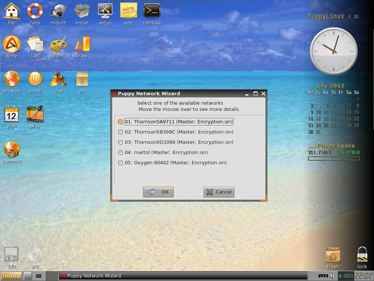Click the "July 2012" calendar heading
The width and height of the screenshot is (374, 281).
[x=330, y=86]
